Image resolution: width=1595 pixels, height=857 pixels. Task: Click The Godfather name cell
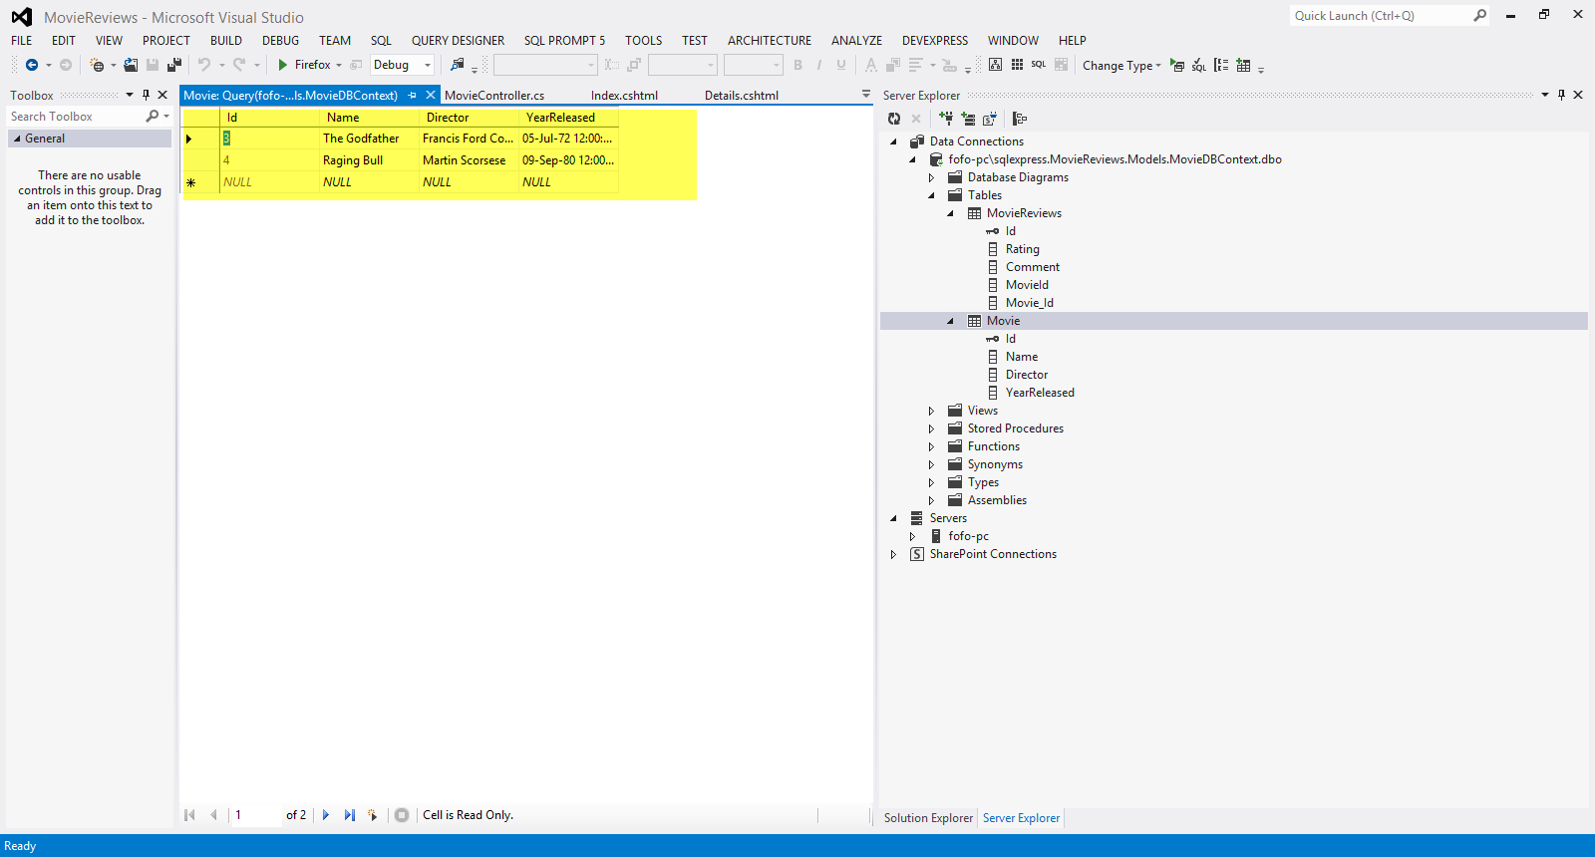click(x=369, y=139)
